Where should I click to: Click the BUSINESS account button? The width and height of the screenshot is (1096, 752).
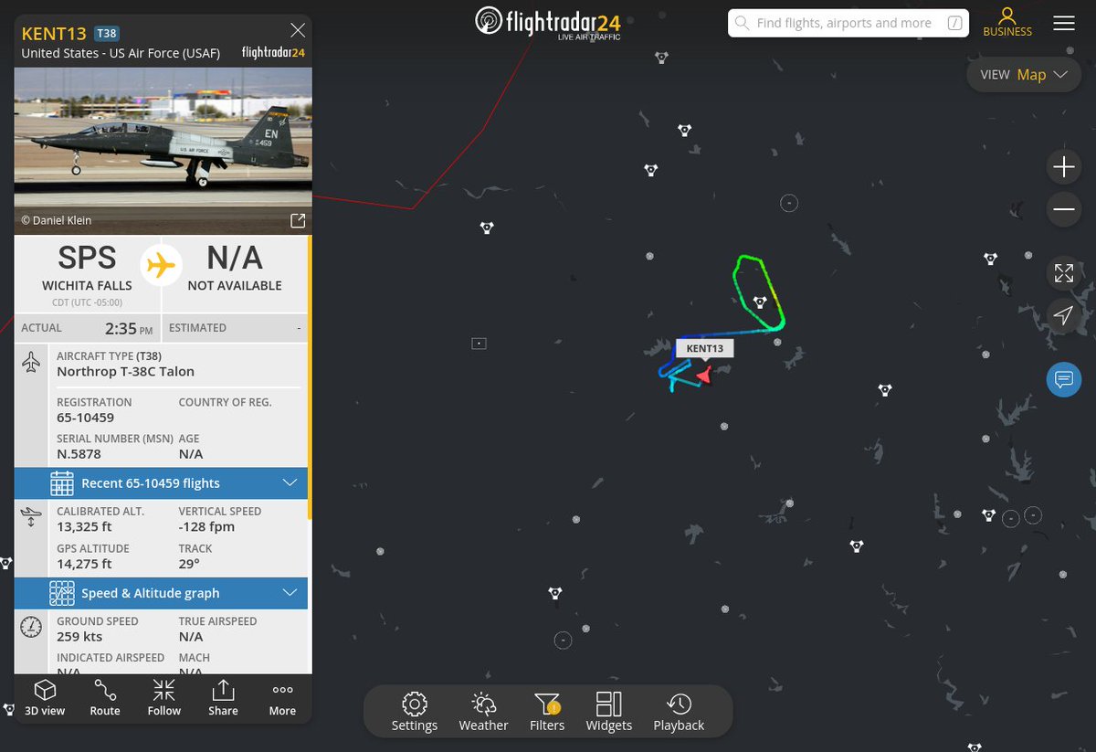point(1007,23)
